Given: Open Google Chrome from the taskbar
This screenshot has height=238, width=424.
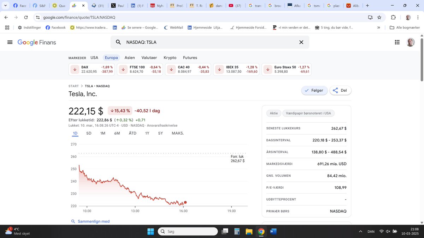Looking at the screenshot, I should (x=261, y=232).
